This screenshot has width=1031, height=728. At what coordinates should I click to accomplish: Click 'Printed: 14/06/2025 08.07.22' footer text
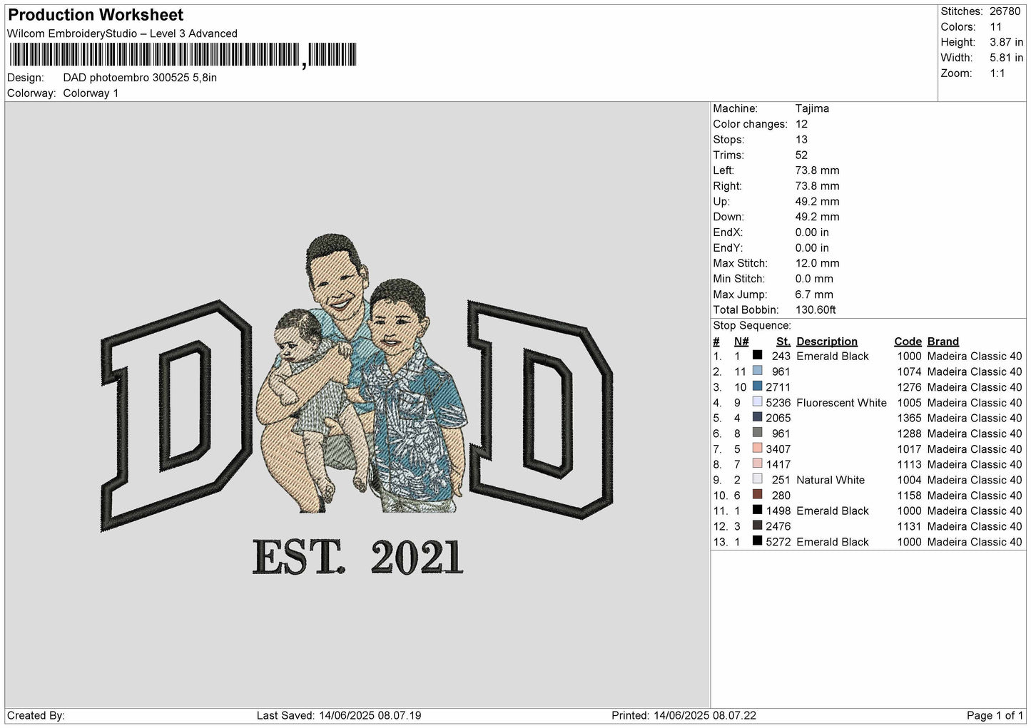684,715
